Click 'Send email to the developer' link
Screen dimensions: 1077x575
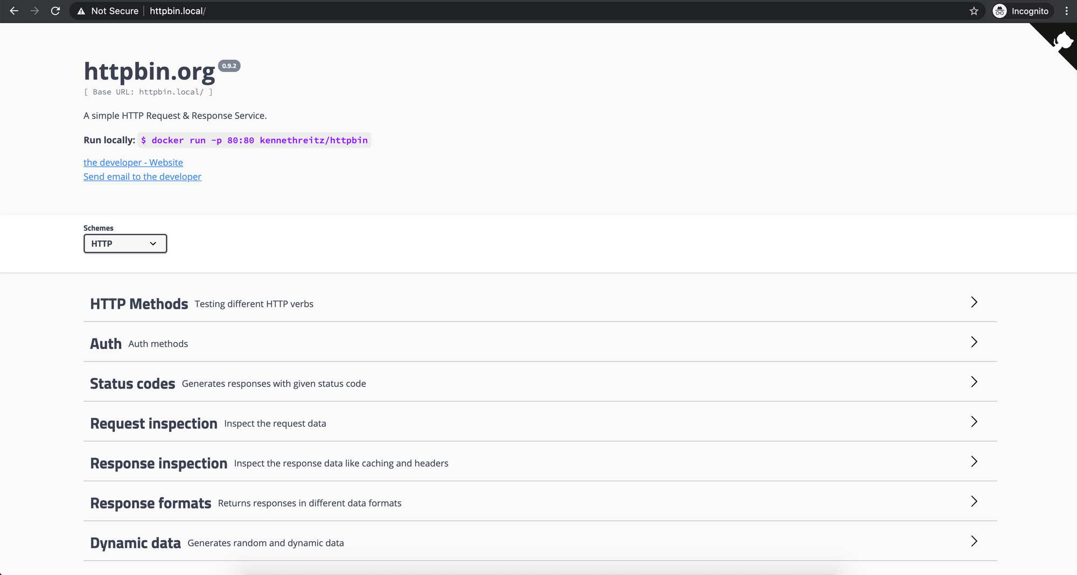pos(142,176)
